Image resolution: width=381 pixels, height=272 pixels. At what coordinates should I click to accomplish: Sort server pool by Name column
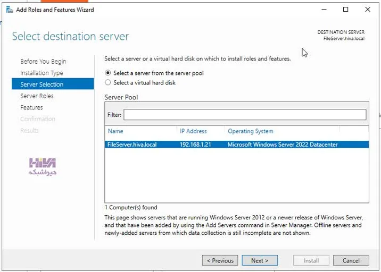coord(115,131)
